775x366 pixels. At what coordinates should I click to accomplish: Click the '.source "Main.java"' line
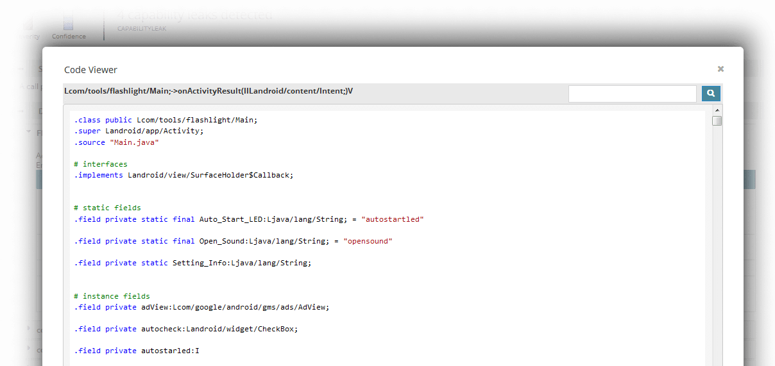(x=116, y=142)
